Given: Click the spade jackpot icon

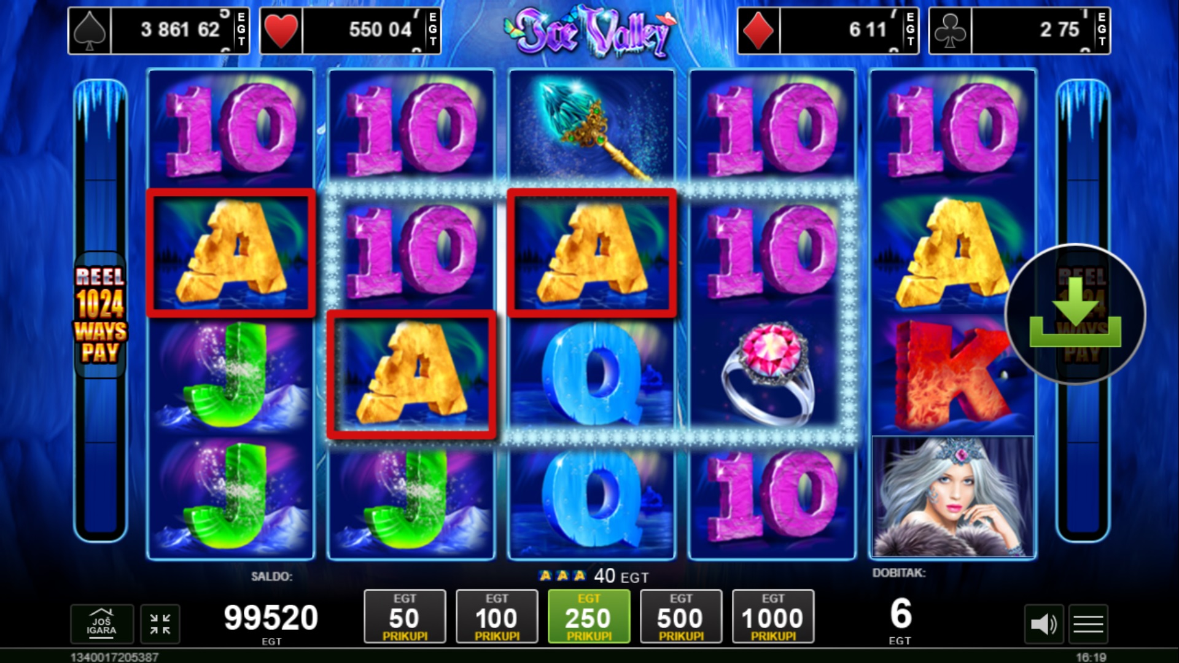Looking at the screenshot, I should [x=90, y=31].
